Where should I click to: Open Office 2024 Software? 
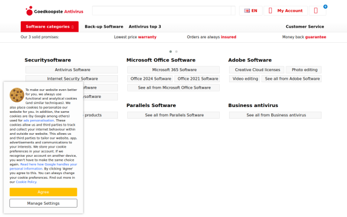click(150, 79)
